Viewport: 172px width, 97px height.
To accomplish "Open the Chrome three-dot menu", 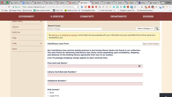I will tap(170, 7).
